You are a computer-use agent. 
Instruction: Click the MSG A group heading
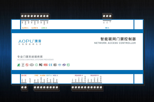click(x=55, y=75)
